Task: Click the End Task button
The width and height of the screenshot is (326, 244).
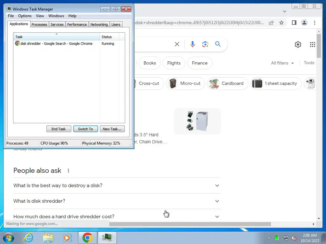Action: click(x=59, y=129)
